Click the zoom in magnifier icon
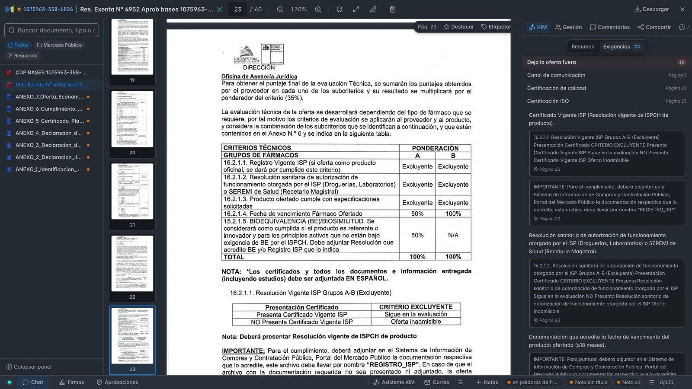This screenshot has height=389, width=692. tap(318, 9)
